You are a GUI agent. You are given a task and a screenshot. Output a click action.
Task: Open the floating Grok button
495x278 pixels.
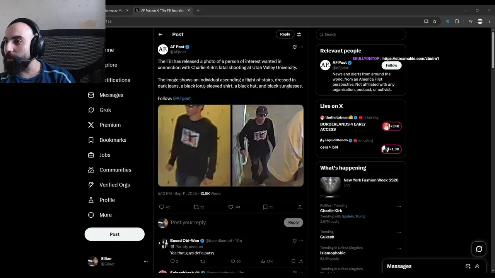479,249
